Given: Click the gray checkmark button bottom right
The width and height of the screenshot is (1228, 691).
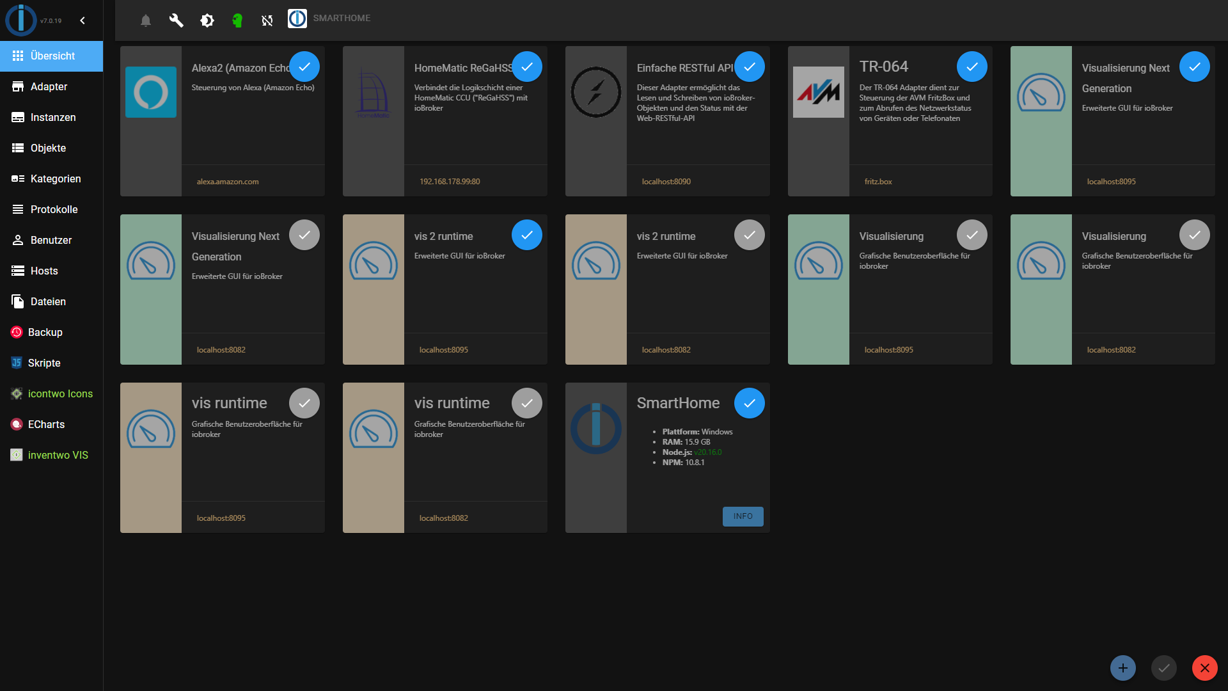Looking at the screenshot, I should tap(1163, 668).
